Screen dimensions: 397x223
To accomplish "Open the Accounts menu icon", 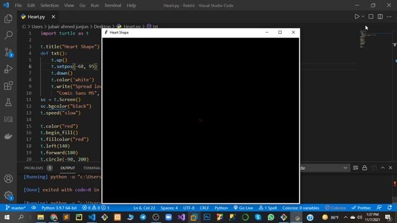I will click(8, 179).
